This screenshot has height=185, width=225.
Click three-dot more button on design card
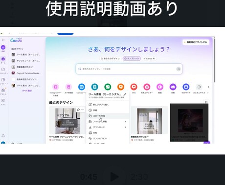[x=83, y=110]
